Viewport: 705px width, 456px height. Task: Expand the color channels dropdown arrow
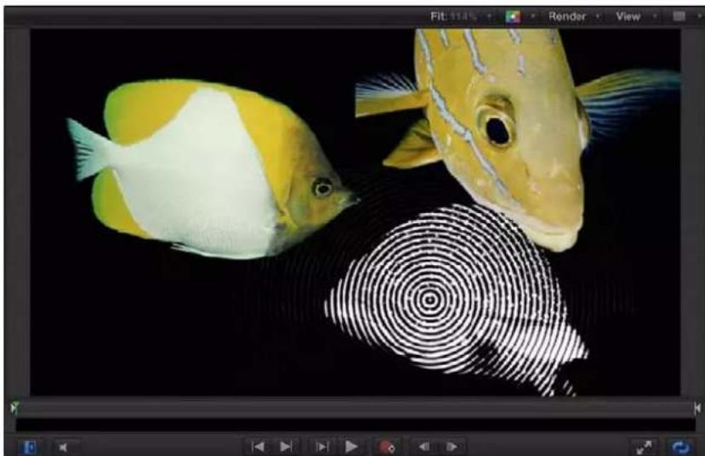click(x=533, y=17)
